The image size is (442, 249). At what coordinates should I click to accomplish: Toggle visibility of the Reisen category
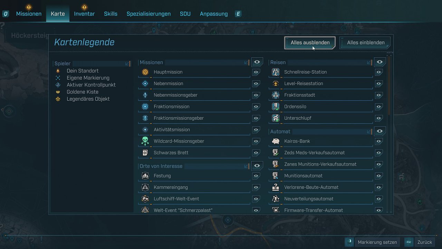(379, 62)
